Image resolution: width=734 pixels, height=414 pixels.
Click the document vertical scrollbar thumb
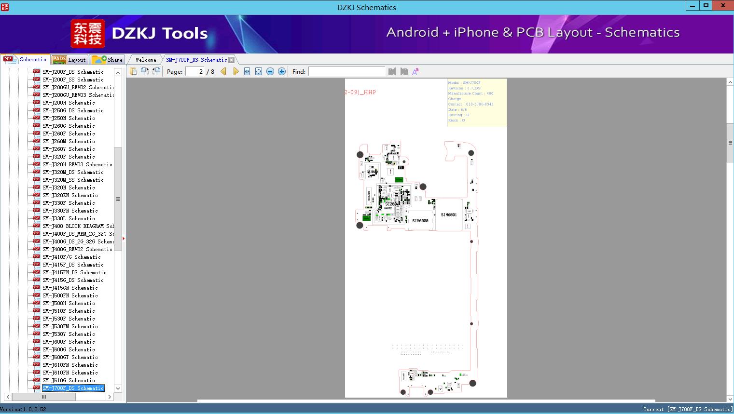click(730, 143)
